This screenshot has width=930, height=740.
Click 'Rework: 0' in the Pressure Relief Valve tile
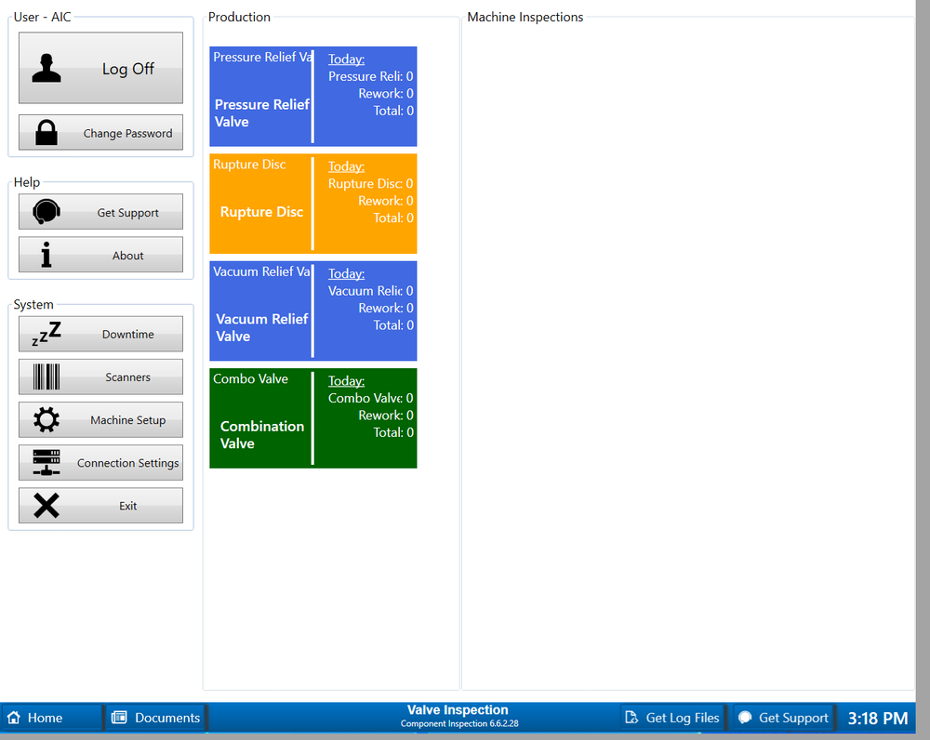point(386,93)
